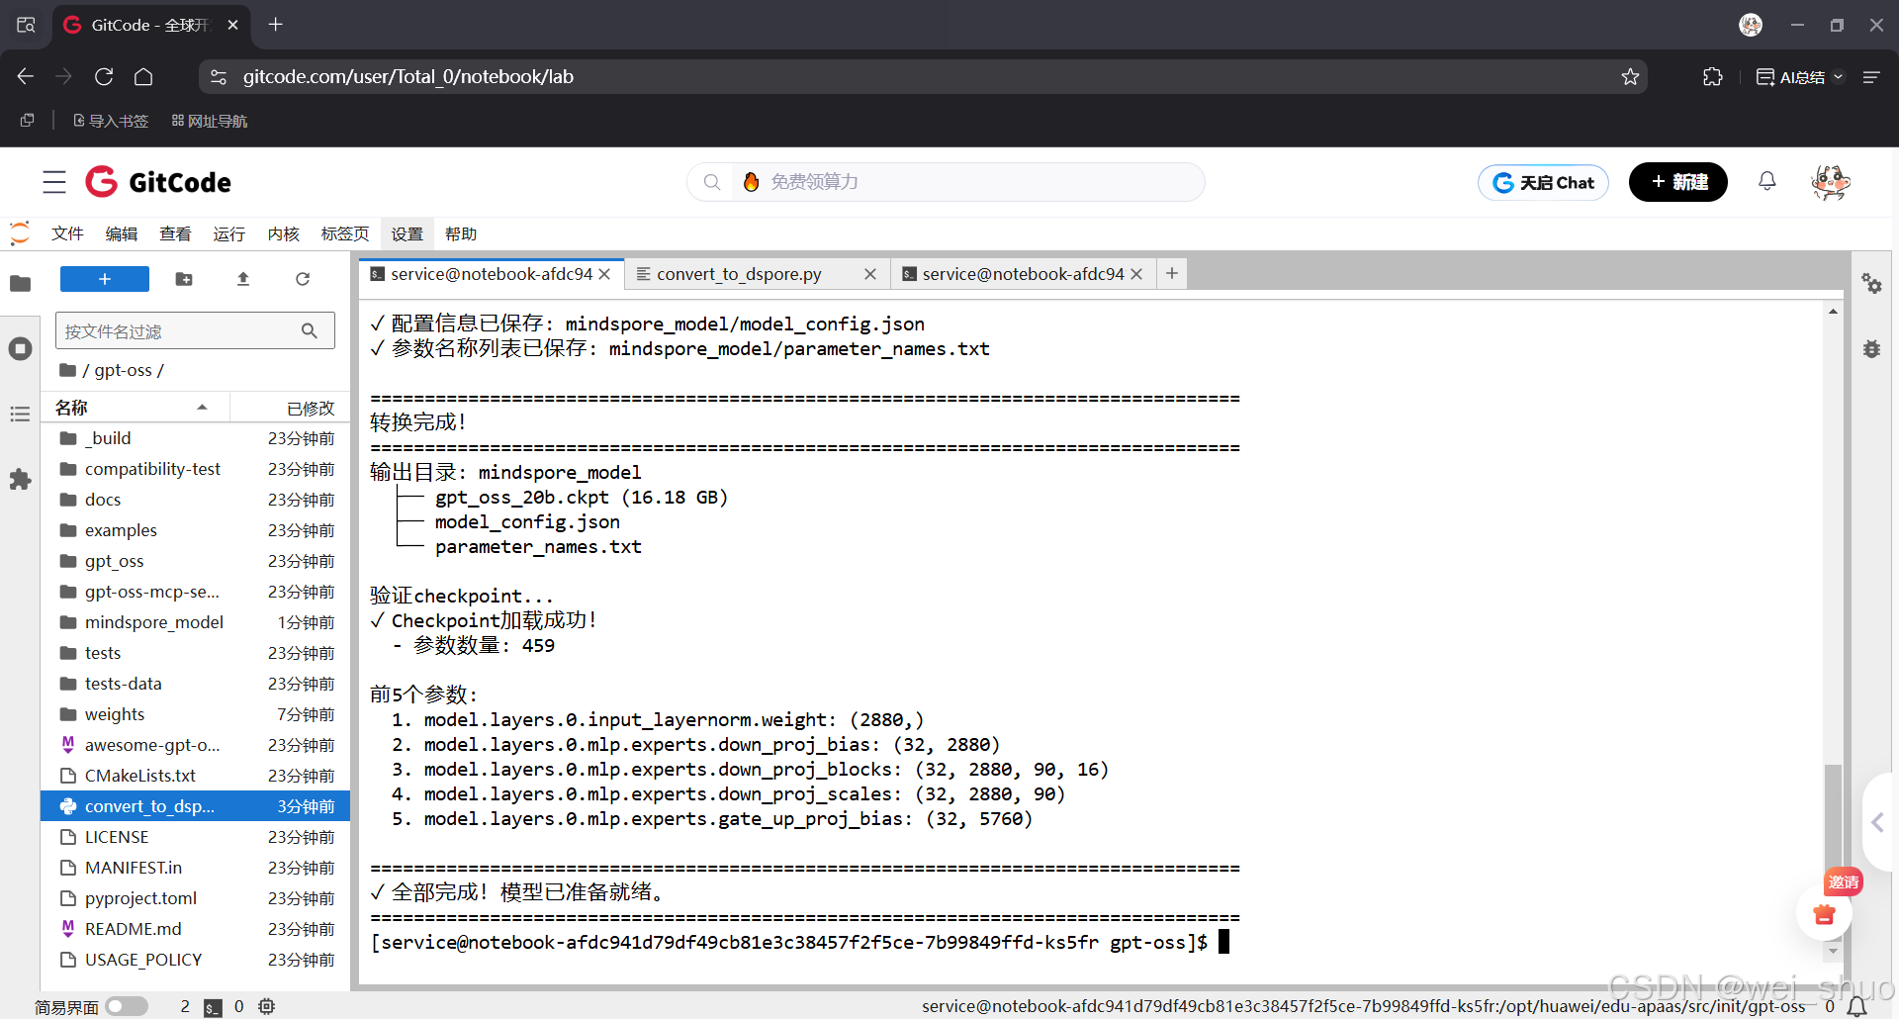Open the 网址导航 bookmark
This screenshot has width=1899, height=1019.
(x=210, y=121)
